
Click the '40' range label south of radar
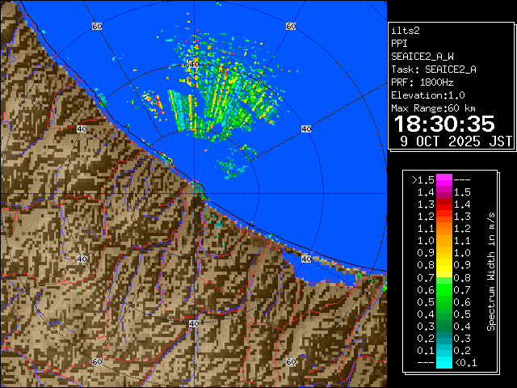(193, 323)
